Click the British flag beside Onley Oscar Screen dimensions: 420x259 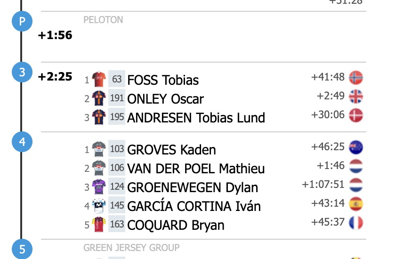(x=356, y=97)
